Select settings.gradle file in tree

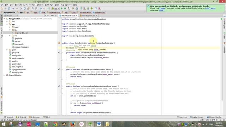click(x=17, y=72)
